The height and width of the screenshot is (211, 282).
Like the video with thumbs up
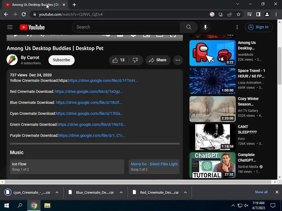coord(119,60)
